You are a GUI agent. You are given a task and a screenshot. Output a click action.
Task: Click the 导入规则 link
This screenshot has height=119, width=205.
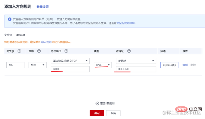(x=46, y=42)
